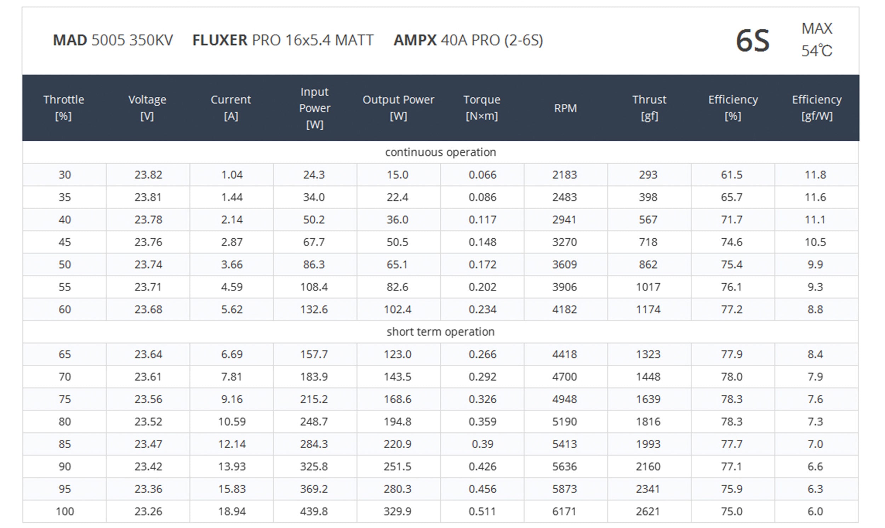885x528 pixels.
Task: Click the FLUXER PRO 16x5.4 MATT propeller label
Action: [x=283, y=40]
